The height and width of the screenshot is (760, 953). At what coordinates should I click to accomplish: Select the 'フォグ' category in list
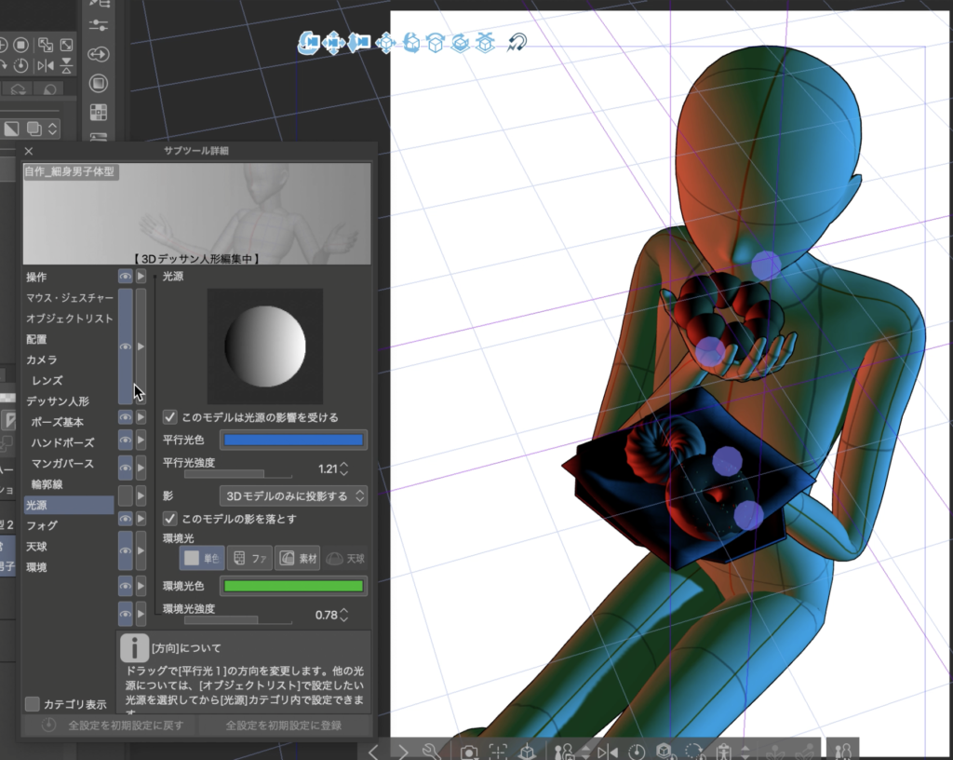[x=43, y=525]
